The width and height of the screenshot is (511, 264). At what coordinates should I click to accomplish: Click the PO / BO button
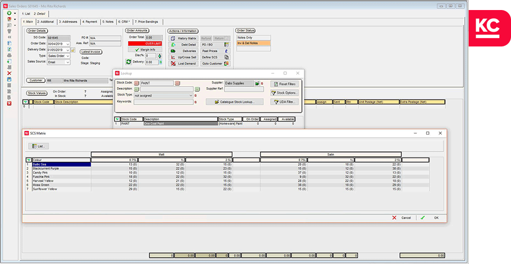(215, 44)
